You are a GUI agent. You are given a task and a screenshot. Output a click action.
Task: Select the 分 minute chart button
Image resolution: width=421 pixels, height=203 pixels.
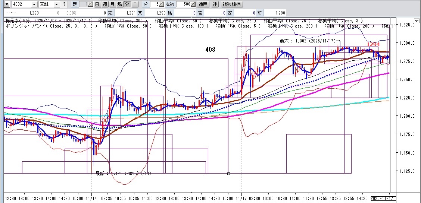tap(127, 4)
